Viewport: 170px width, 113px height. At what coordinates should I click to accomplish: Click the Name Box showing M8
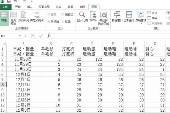(9, 36)
